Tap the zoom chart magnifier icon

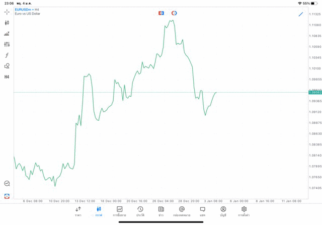pyautogui.click(x=7, y=184)
